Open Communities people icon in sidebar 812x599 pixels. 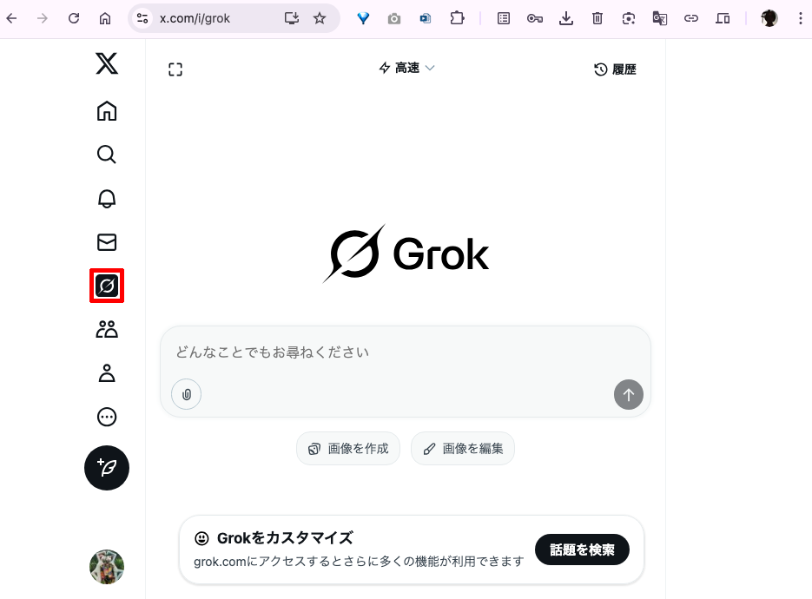[107, 329]
